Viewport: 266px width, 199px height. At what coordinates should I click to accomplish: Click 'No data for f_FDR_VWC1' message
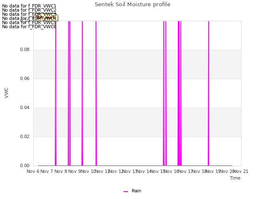click(29, 6)
